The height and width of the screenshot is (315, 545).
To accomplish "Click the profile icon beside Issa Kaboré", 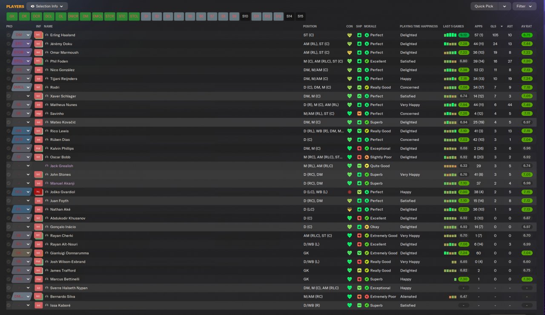I will click(x=47, y=306).
